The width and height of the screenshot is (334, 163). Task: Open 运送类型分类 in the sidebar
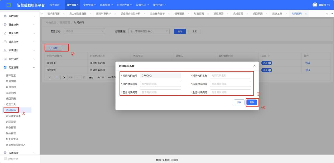pyautogui.click(x=13, y=116)
